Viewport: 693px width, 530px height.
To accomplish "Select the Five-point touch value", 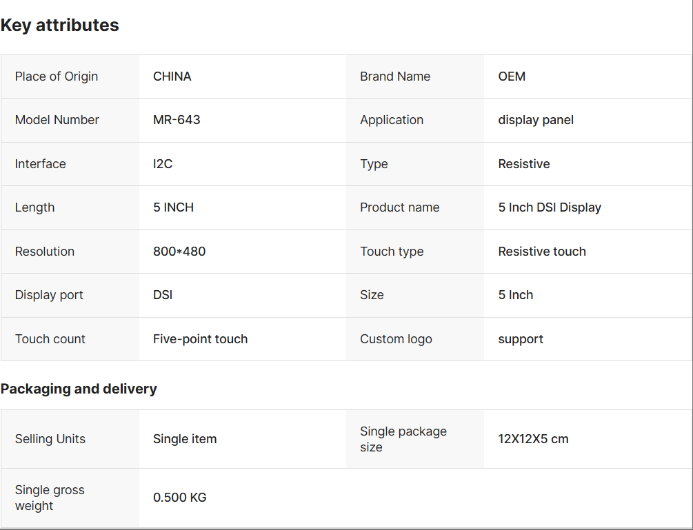I will [200, 339].
